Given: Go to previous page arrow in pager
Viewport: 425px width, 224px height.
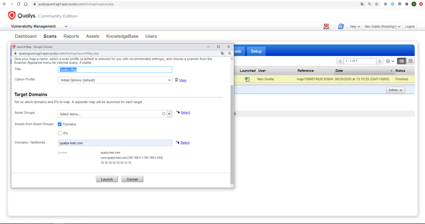Looking at the screenshot, I should point(340,61).
